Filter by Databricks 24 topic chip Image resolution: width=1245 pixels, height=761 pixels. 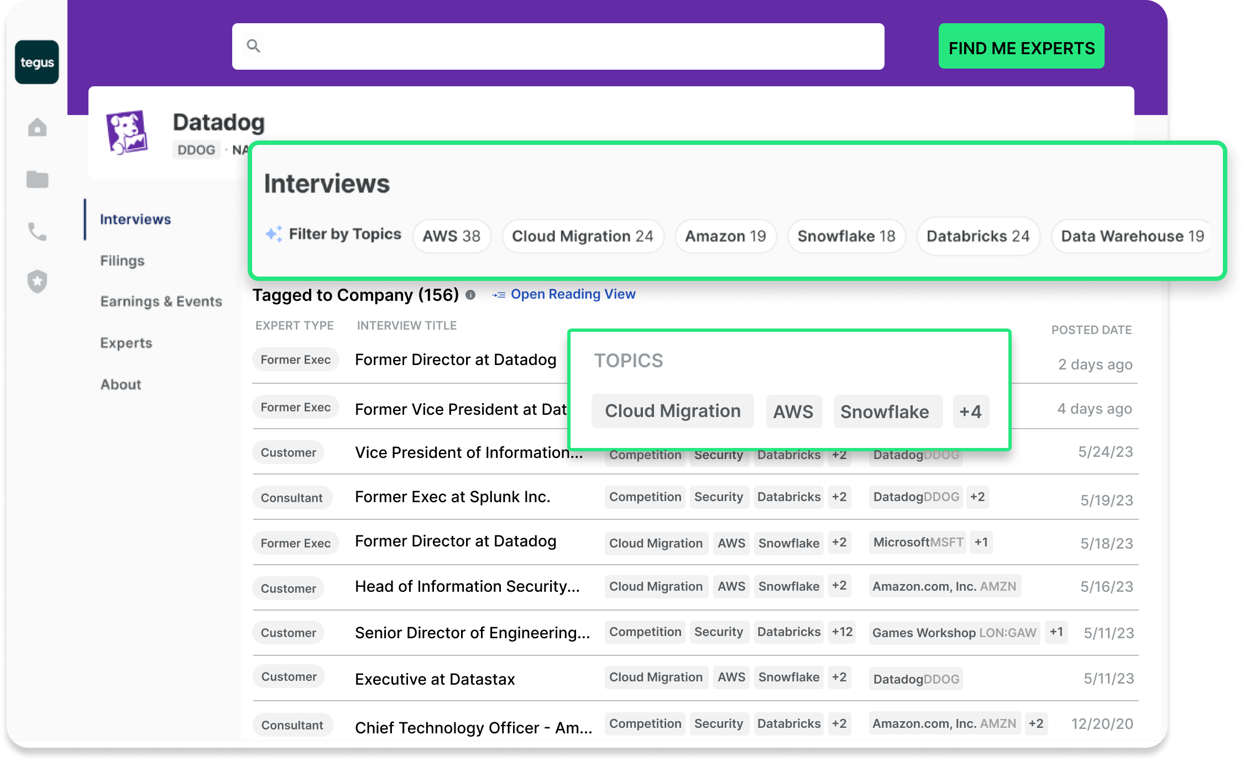click(978, 236)
